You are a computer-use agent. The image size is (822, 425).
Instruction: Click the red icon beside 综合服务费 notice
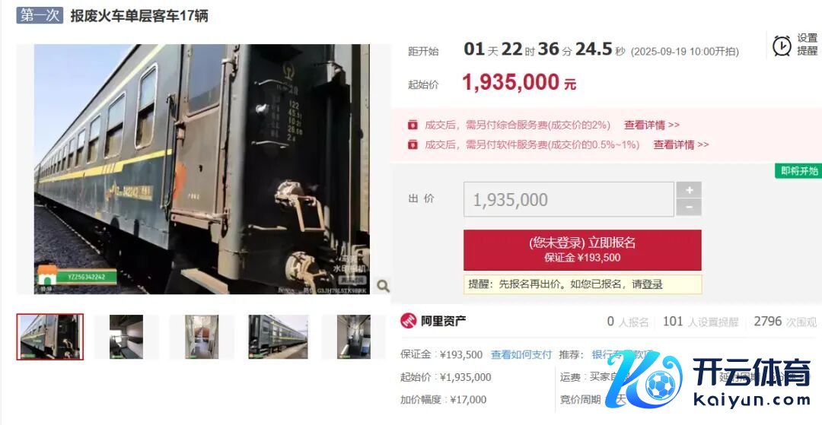[x=413, y=125]
